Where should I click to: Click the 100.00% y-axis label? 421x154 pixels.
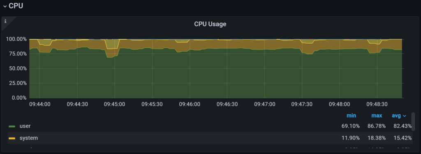16,39
